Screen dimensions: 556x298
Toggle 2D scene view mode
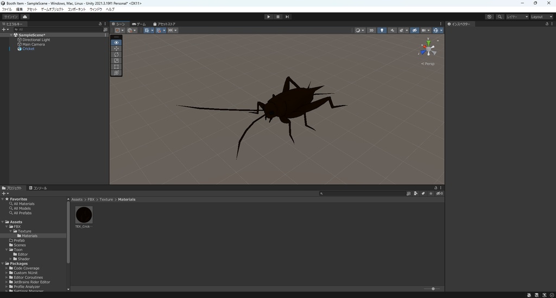tap(371, 30)
